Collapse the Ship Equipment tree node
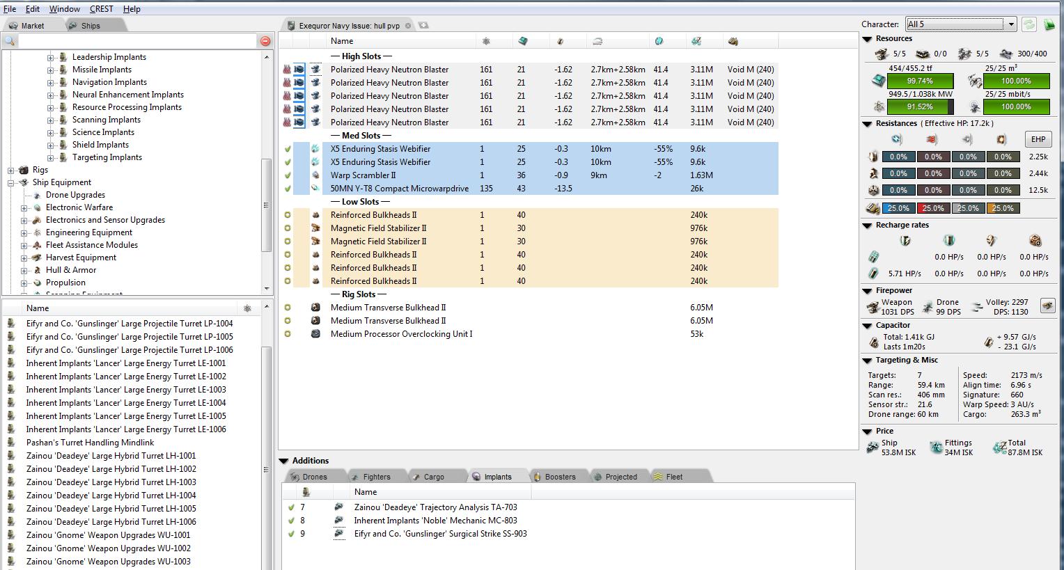This screenshot has width=1064, height=570. coord(11,183)
